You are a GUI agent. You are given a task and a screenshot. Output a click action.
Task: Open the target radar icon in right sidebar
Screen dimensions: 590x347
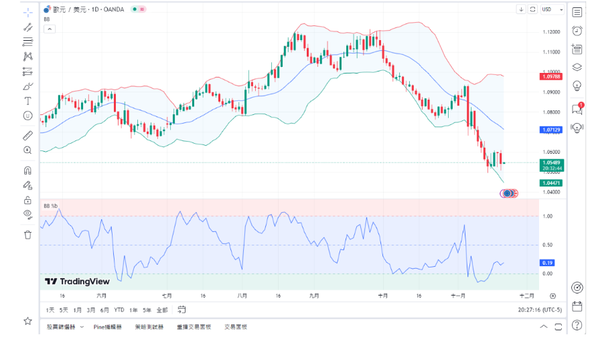point(577,287)
